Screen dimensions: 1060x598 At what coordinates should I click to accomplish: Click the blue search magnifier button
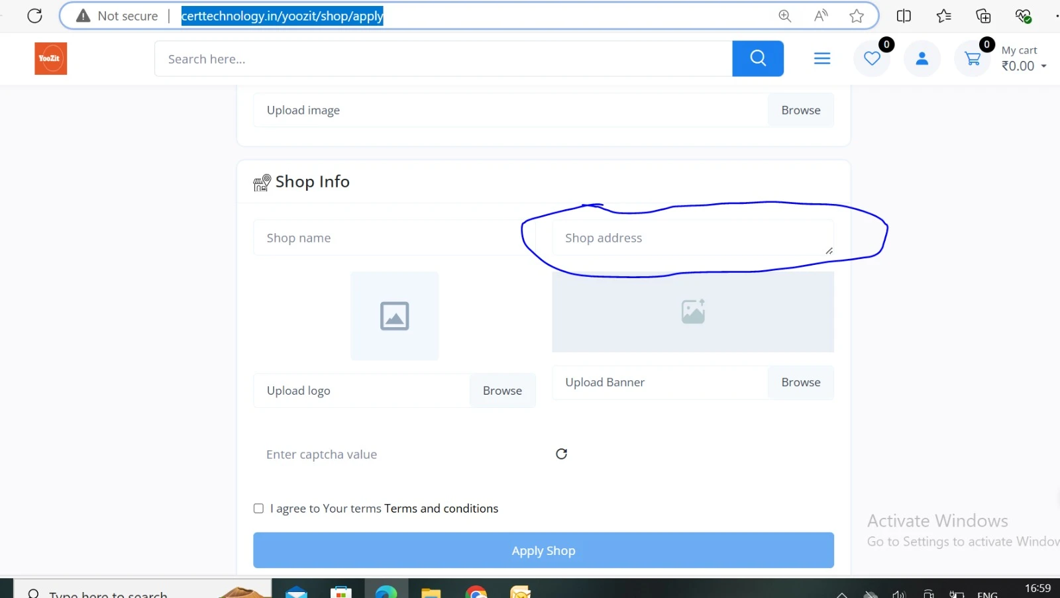click(x=757, y=58)
